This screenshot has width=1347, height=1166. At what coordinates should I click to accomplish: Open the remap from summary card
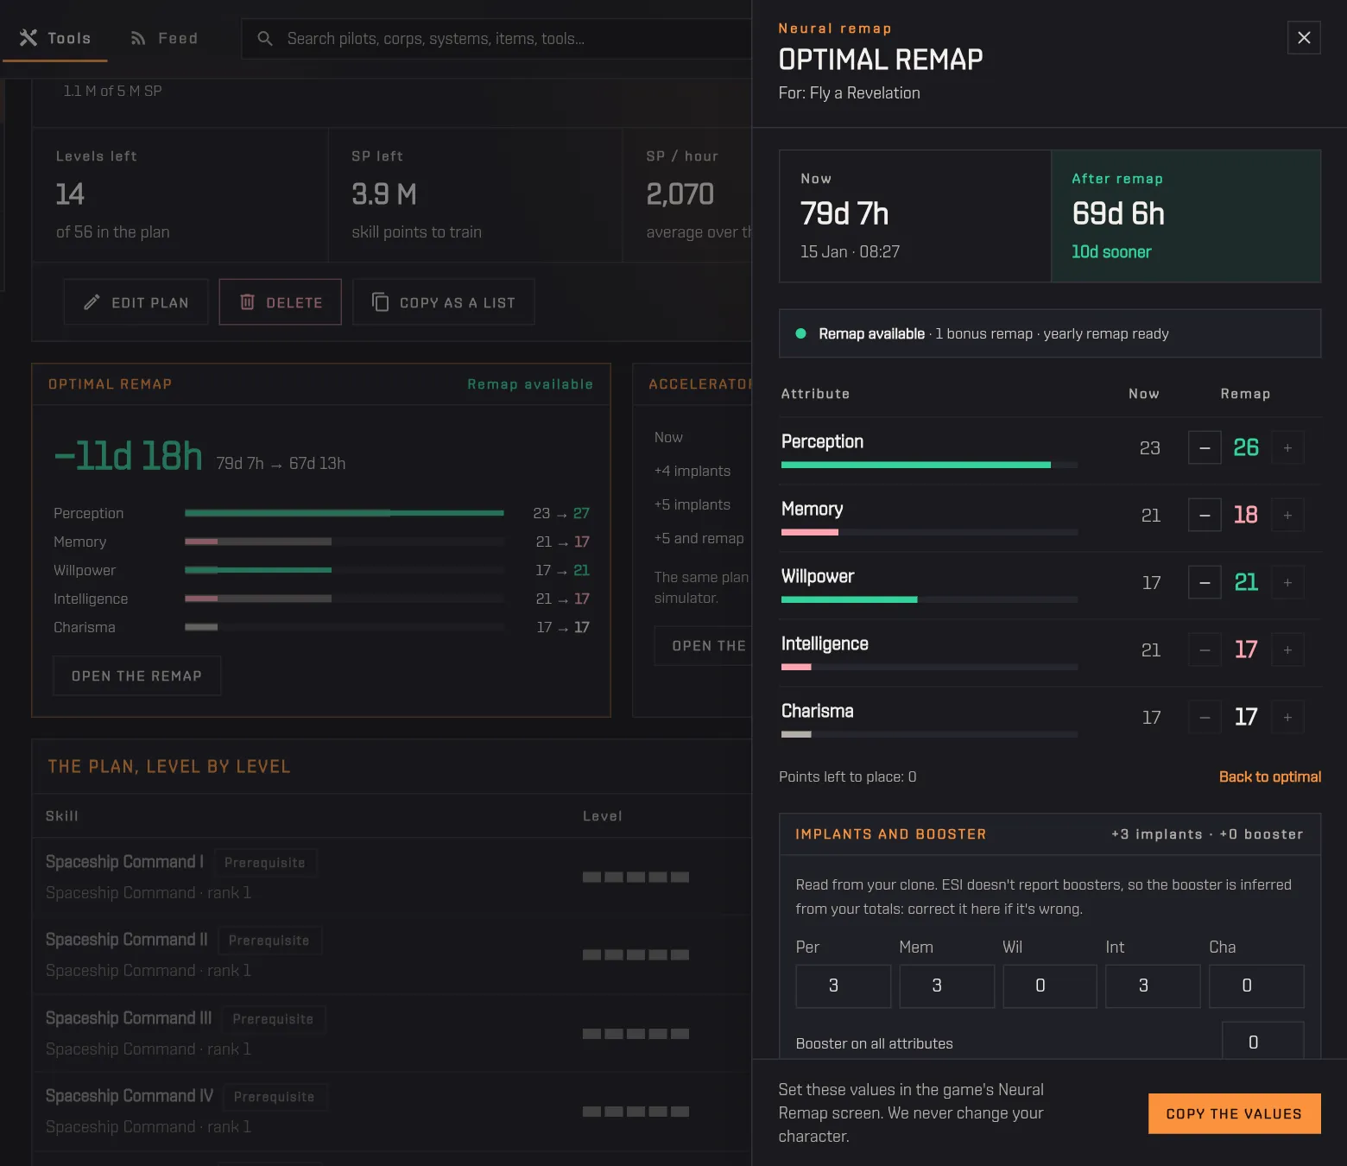pos(137,676)
